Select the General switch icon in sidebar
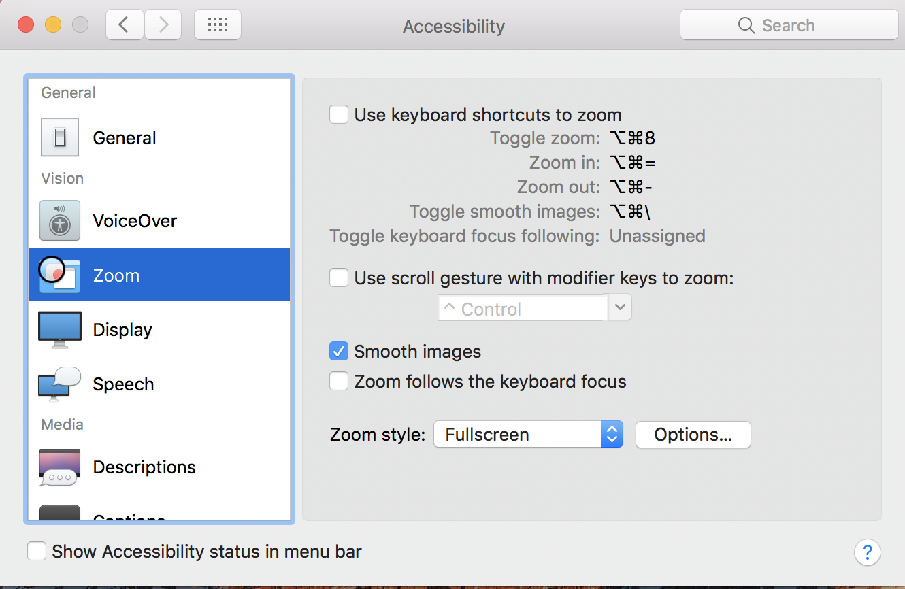The height and width of the screenshot is (589, 905). click(60, 138)
